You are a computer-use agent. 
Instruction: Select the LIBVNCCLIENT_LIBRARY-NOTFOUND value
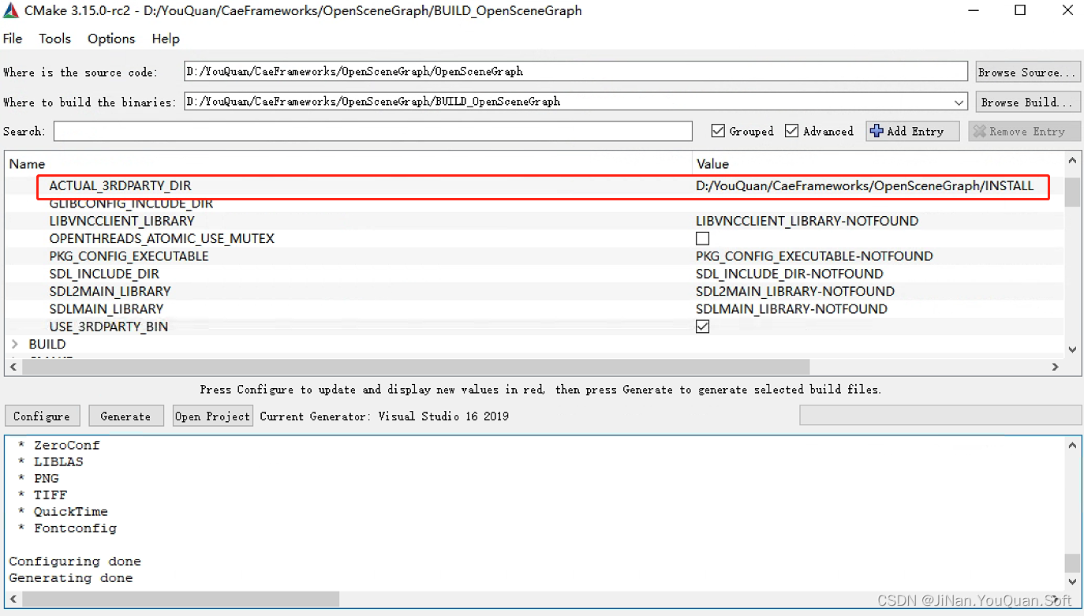(807, 221)
